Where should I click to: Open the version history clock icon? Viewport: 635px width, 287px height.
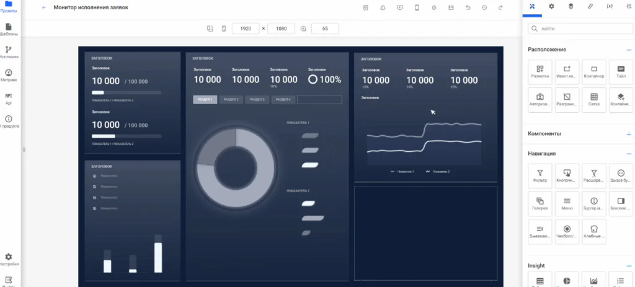click(484, 7)
